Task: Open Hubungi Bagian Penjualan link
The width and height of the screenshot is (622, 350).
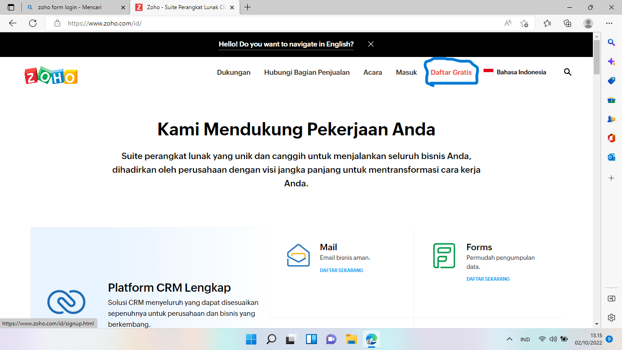Action: (x=307, y=72)
